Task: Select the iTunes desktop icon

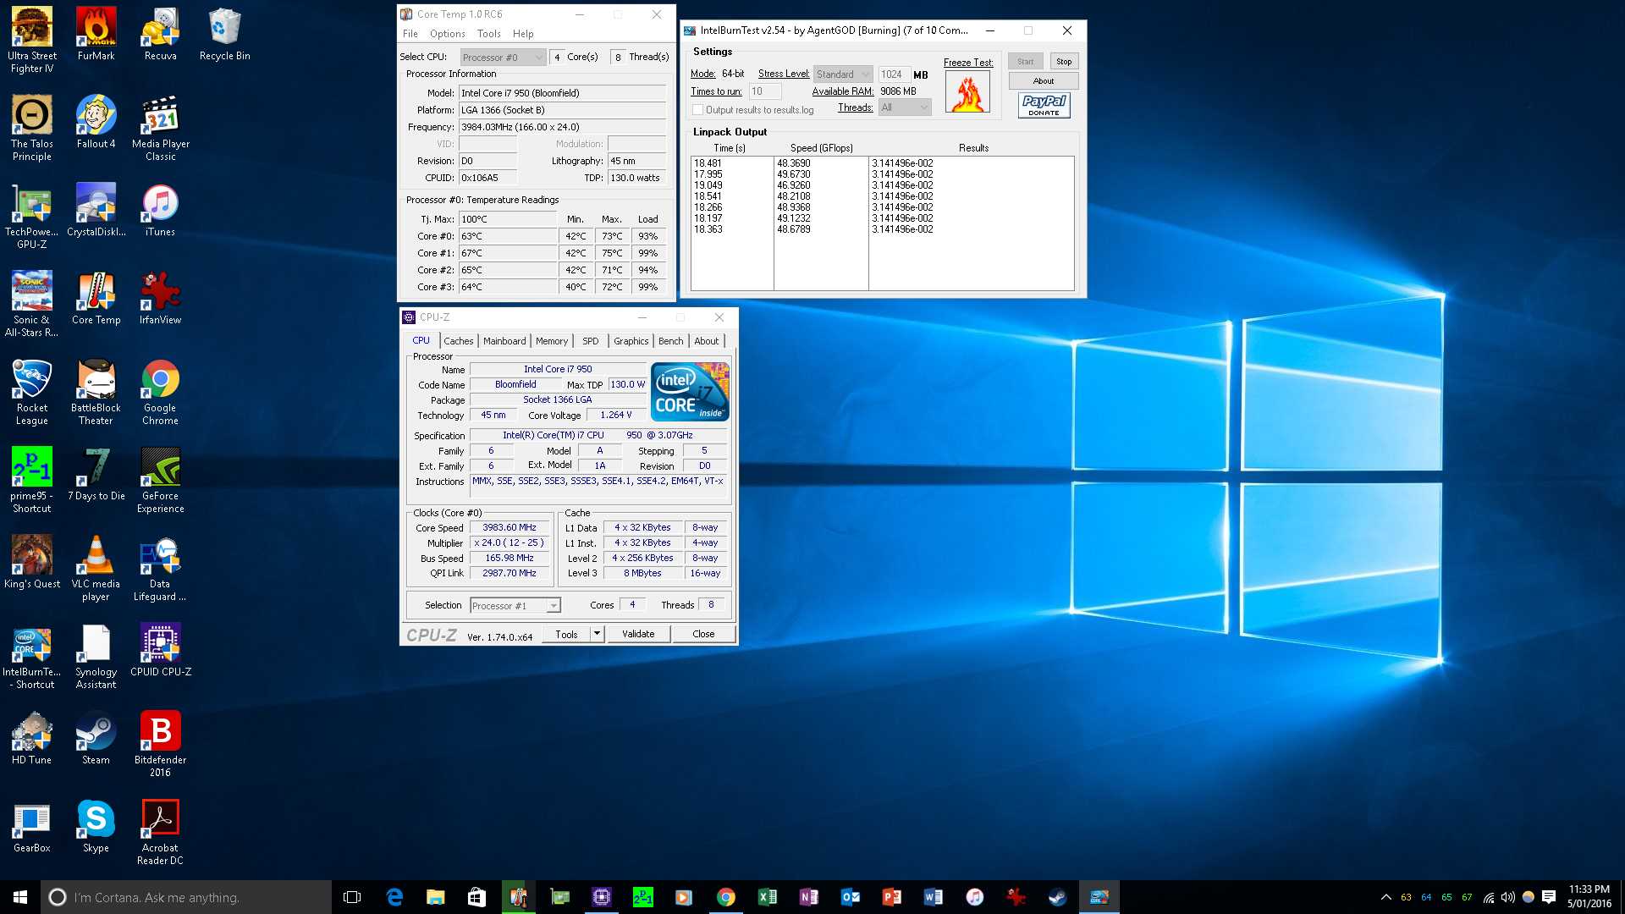Action: 160,210
